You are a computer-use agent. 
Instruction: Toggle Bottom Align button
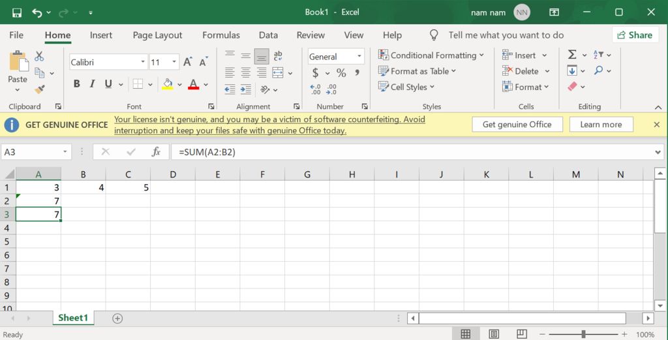point(262,57)
